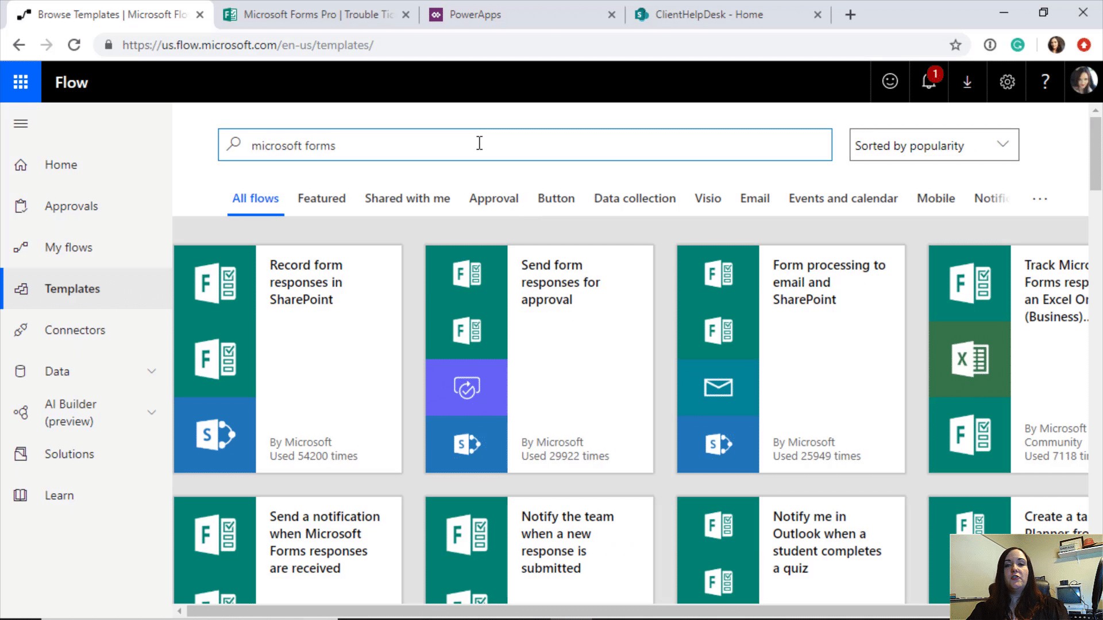Viewport: 1103px width, 620px height.
Task: Switch to the Shared with me tab
Action: click(x=407, y=199)
